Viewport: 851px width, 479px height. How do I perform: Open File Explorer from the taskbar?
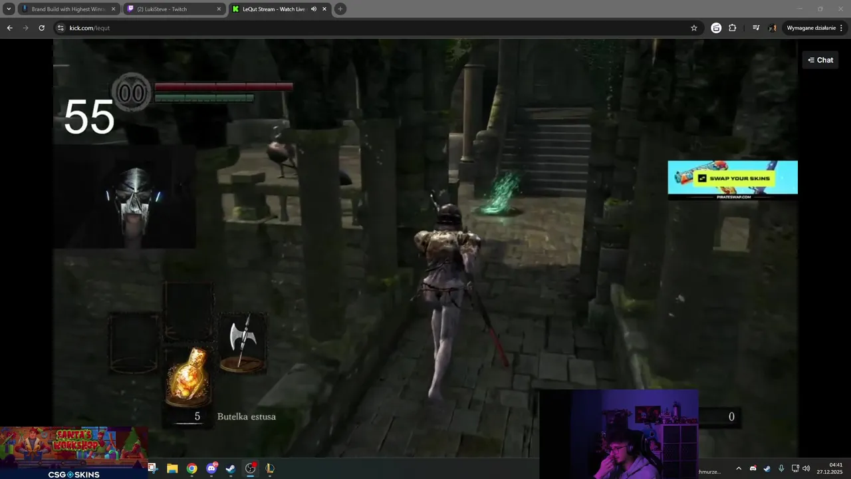click(x=172, y=468)
